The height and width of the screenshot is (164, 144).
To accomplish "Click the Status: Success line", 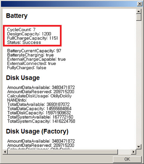I will 24,42.
